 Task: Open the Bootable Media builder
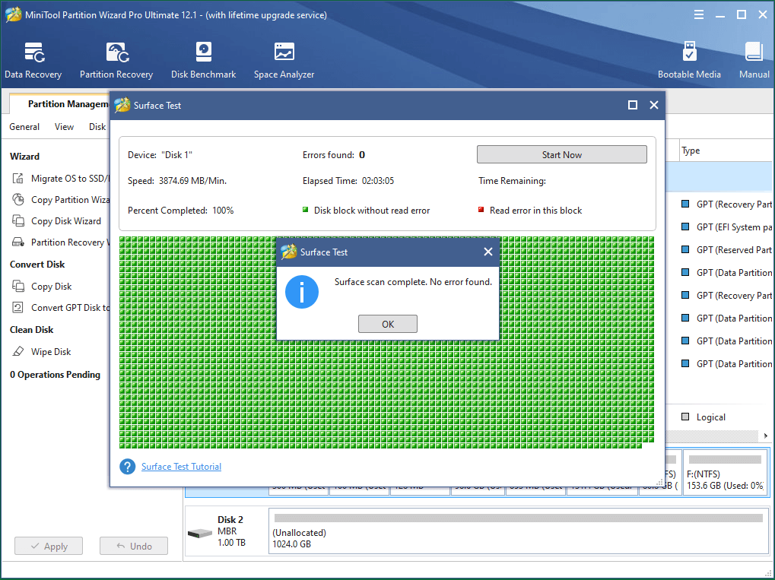(x=689, y=60)
